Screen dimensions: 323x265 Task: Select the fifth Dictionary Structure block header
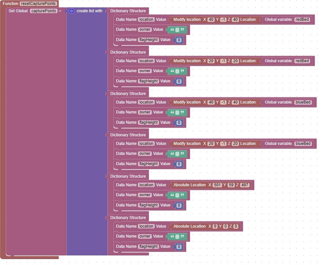point(128,176)
